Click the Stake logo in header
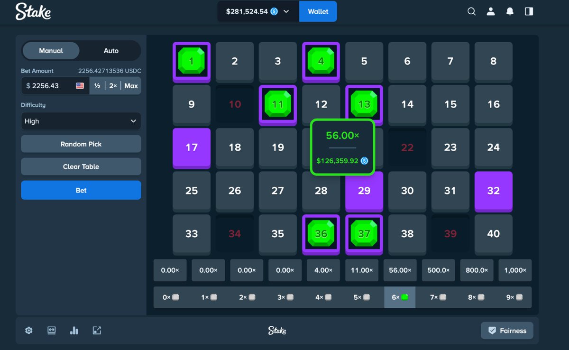 [x=33, y=11]
